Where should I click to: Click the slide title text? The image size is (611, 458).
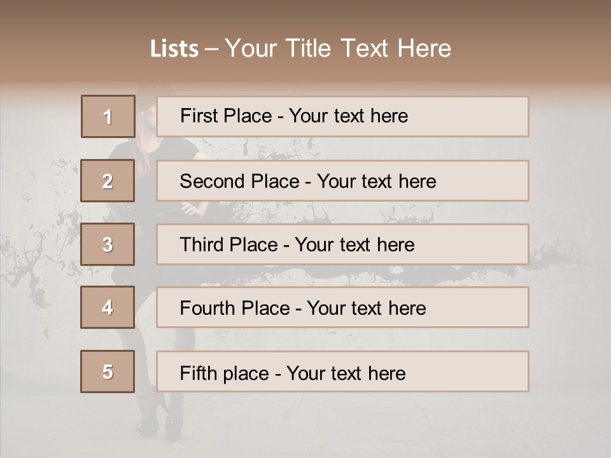[301, 48]
